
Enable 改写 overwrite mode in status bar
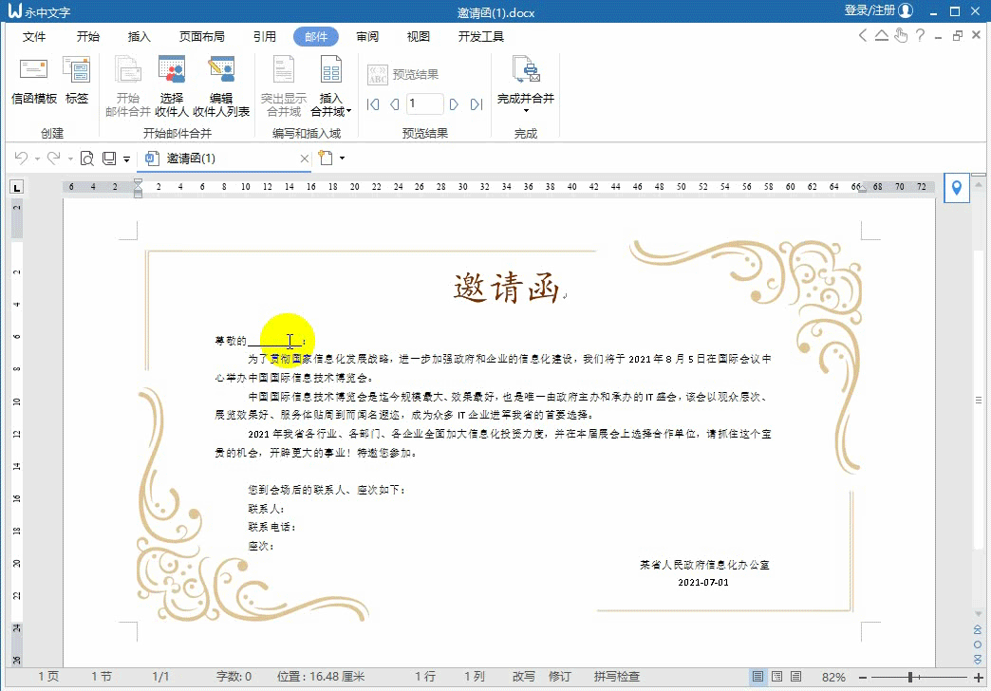tap(524, 676)
